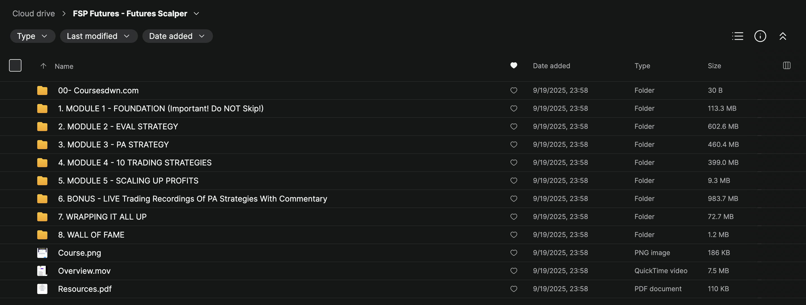The height and width of the screenshot is (305, 806).
Task: Expand the Type filter dropdown
Action: coord(32,36)
